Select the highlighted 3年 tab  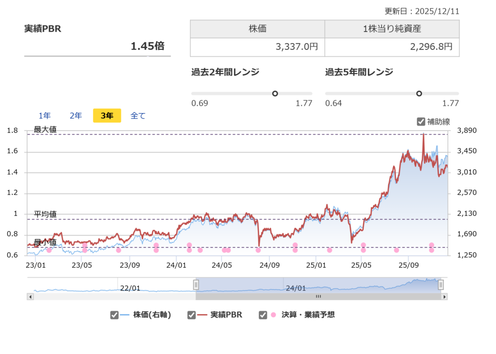tap(107, 115)
